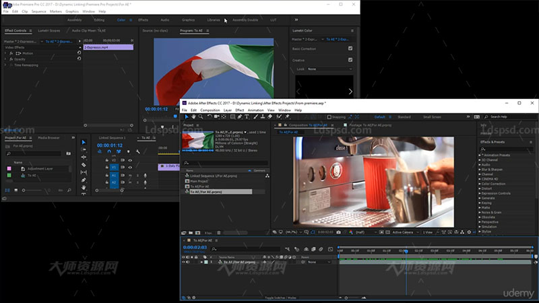Open the layer parent None dropdown
This screenshot has height=303, width=539.
tap(319, 262)
